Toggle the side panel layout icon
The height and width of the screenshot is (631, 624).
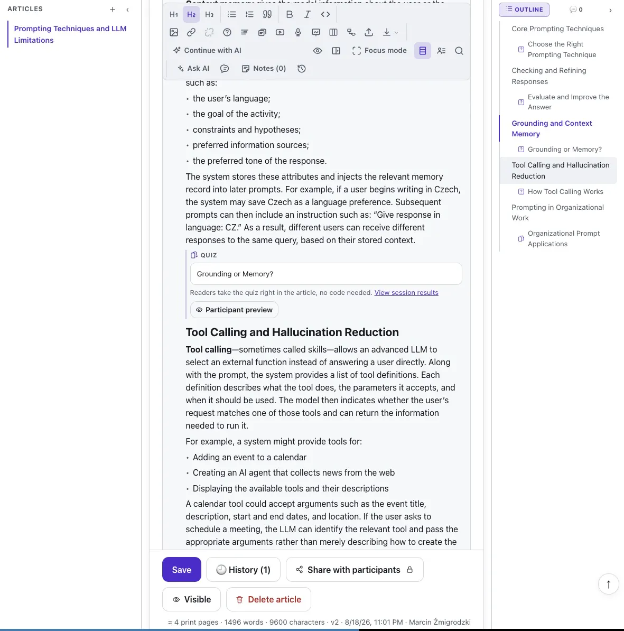336,51
